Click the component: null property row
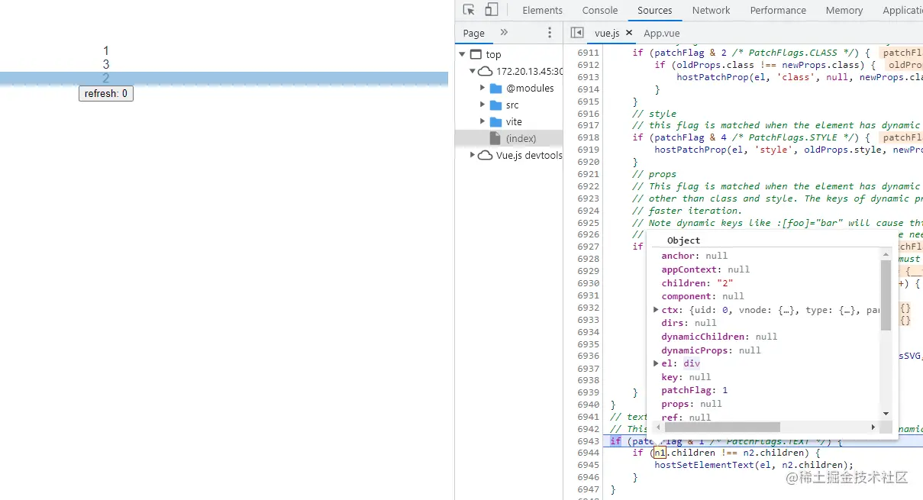The image size is (923, 500). 702,296
